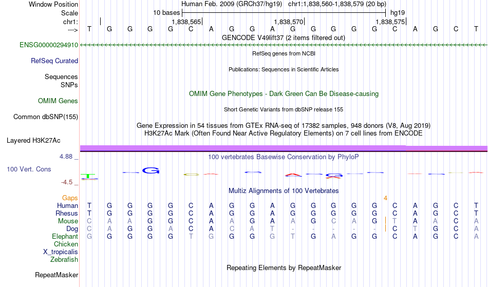Click the GTEx Gene Expression track title
This screenshot has width=488, height=287.
[x=284, y=126]
